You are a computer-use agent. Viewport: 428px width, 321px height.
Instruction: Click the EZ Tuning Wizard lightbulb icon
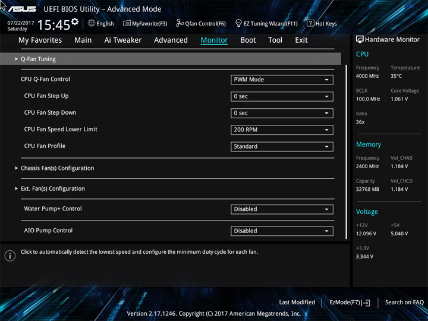tap(238, 23)
